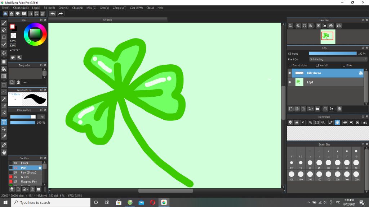Select the Eyedropper tool

(x=4, y=145)
